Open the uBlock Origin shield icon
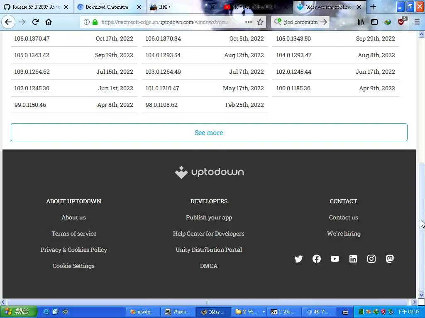The width and height of the screenshot is (425, 318). coord(402,21)
